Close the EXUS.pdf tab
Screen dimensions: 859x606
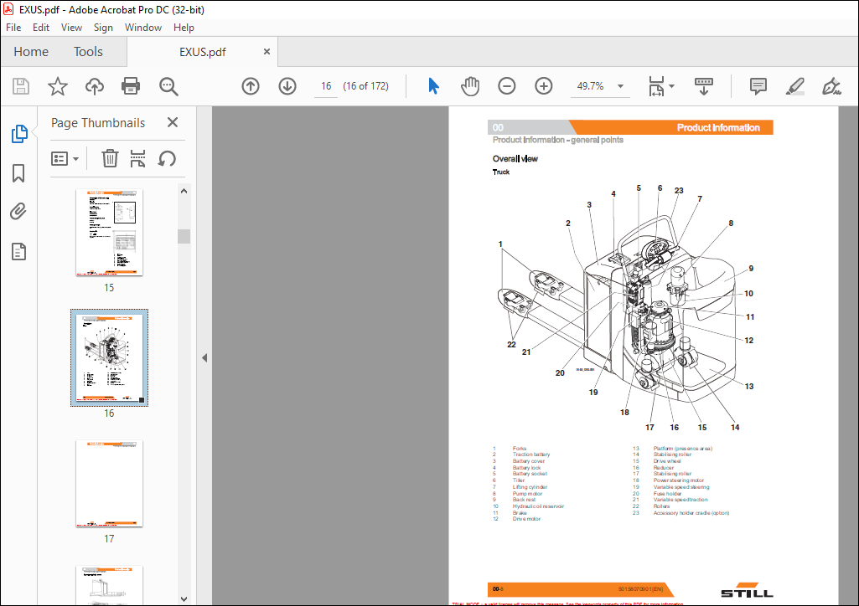coord(266,51)
